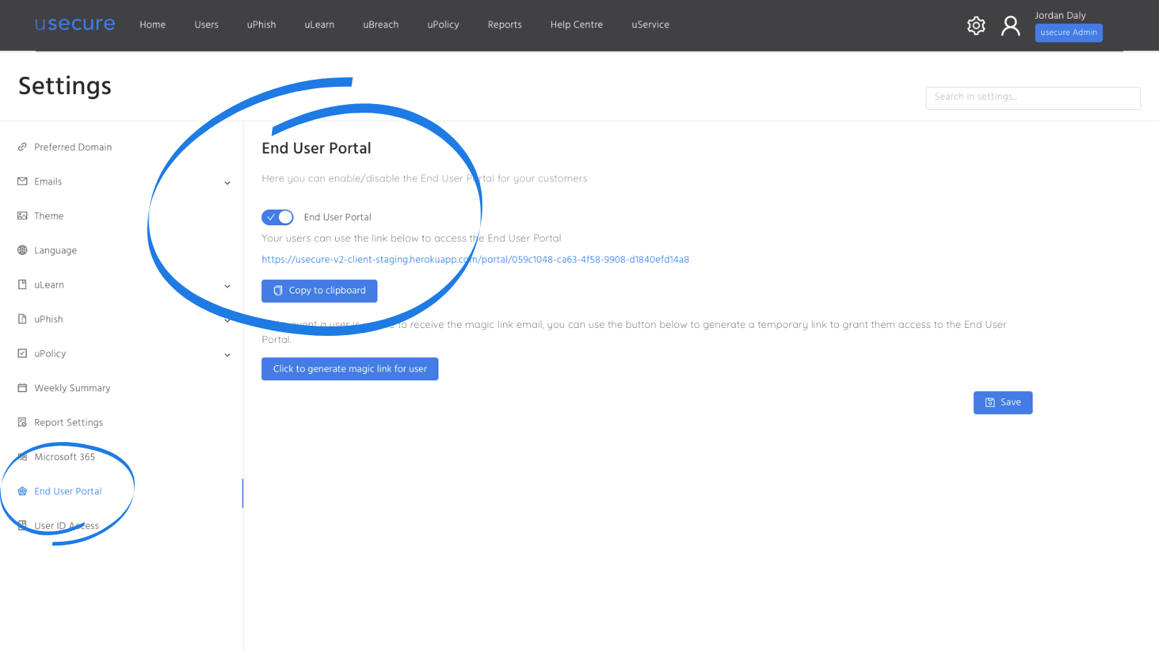Click the Weekly Summary calendar icon

coord(22,388)
